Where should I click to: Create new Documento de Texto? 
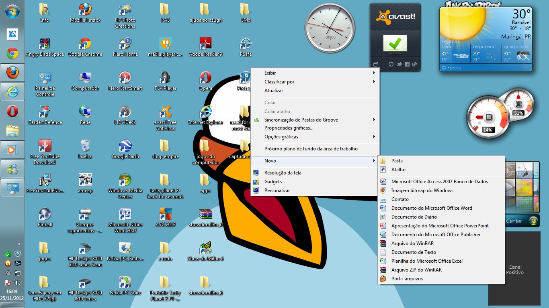coord(441,252)
